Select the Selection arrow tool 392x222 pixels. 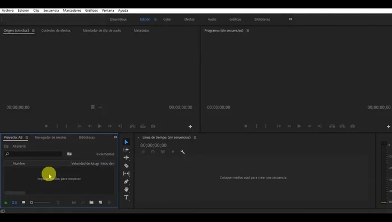tap(126, 142)
